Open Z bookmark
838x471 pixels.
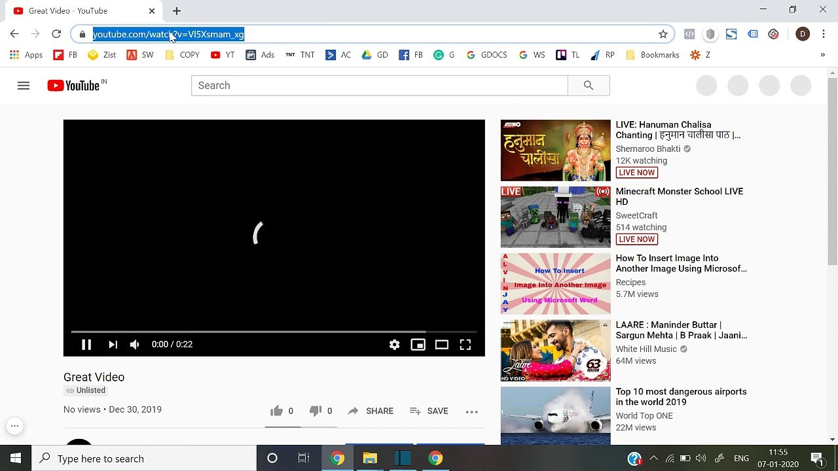[x=700, y=55]
